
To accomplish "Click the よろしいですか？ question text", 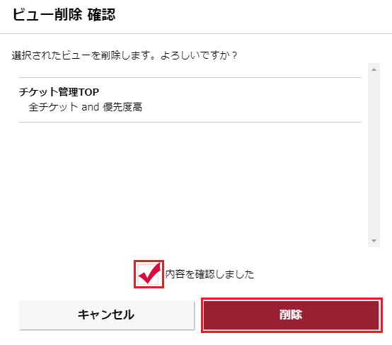I will click(199, 55).
